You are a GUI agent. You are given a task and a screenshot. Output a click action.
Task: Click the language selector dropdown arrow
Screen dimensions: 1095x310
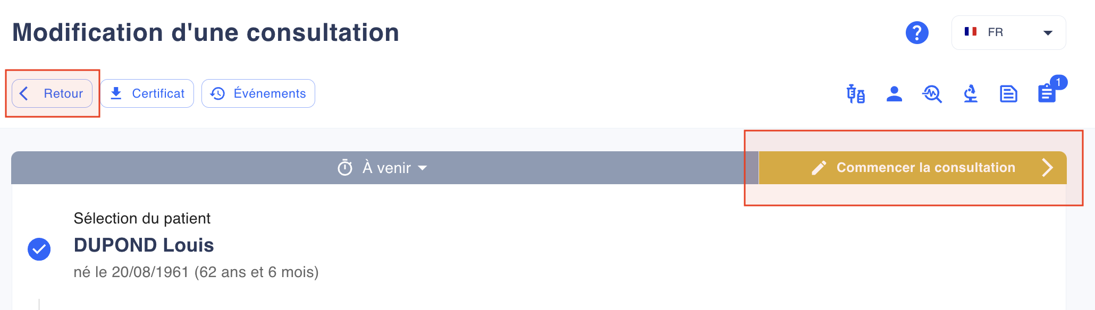click(1048, 33)
